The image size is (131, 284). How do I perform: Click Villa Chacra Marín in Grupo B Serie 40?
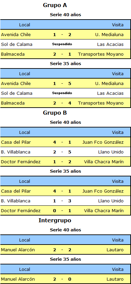[104, 162]
